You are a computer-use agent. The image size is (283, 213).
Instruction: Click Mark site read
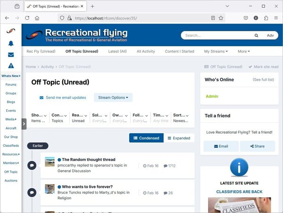[x=263, y=67]
